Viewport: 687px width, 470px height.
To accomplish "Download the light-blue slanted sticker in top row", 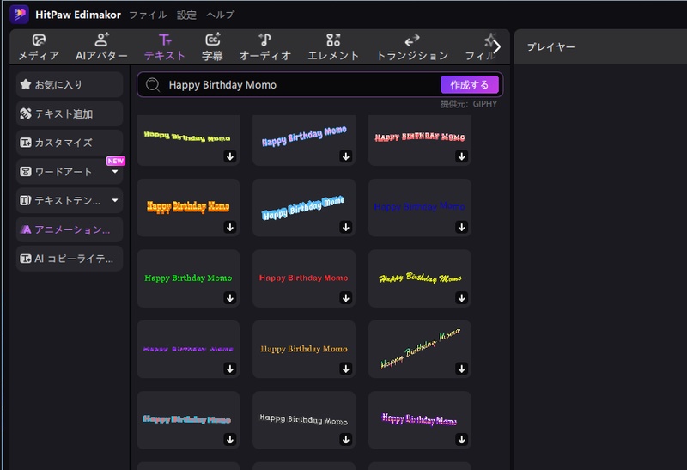I will click(x=346, y=156).
